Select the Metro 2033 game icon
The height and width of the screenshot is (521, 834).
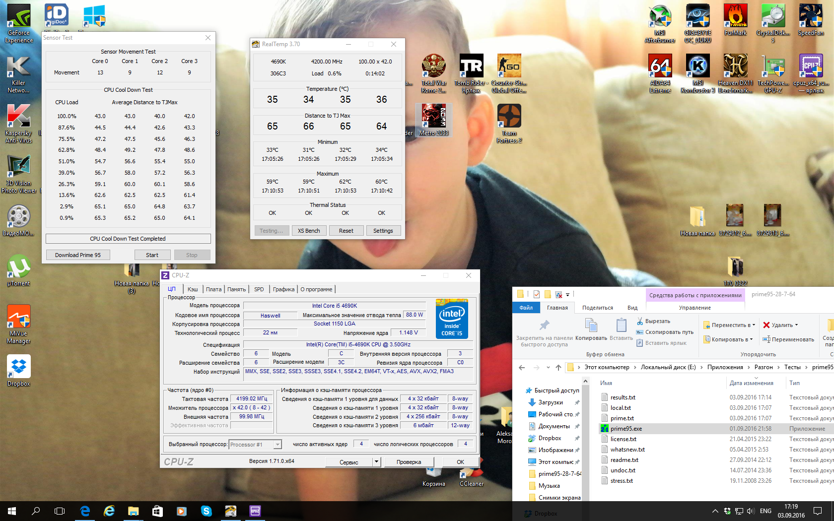click(433, 120)
